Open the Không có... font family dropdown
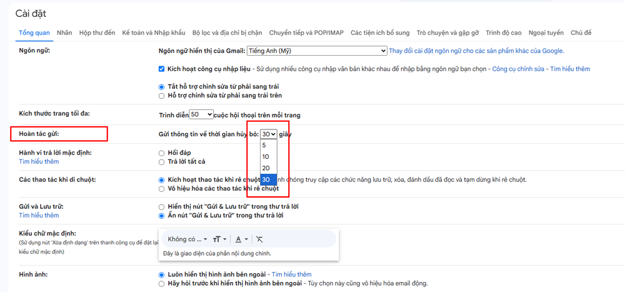This screenshot has width=625, height=292. point(187,239)
